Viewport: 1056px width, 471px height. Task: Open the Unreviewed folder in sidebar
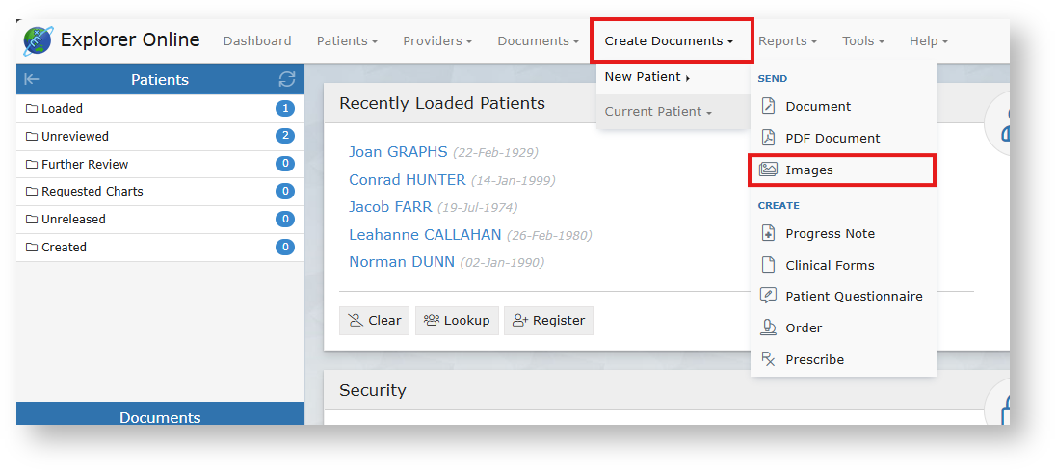click(75, 137)
